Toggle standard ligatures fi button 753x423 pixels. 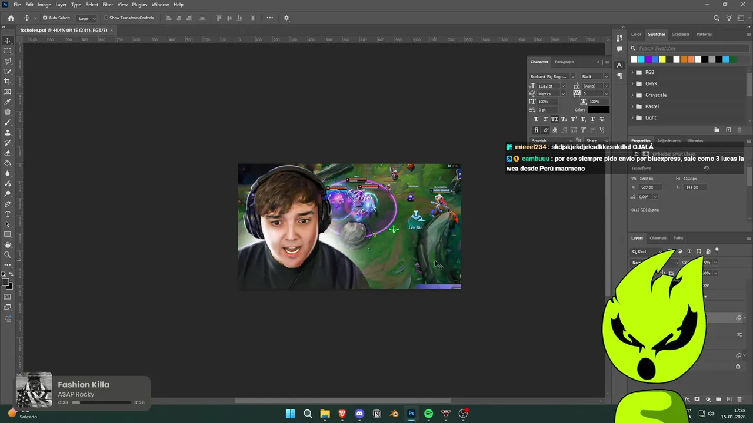click(x=536, y=130)
